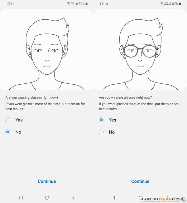Tap the home button on left screen
187x203 pixels.
pyautogui.click(x=47, y=198)
